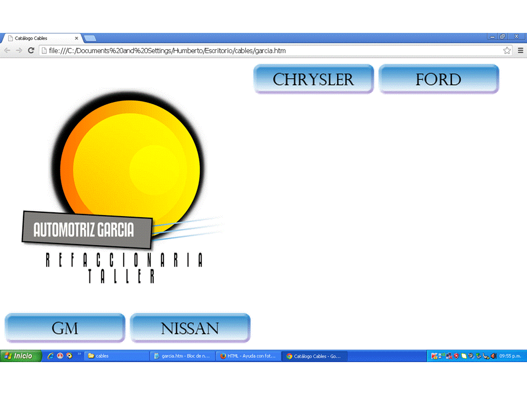Switch to the cables folder taskbar window
This screenshot has height=395, width=527.
(116, 356)
